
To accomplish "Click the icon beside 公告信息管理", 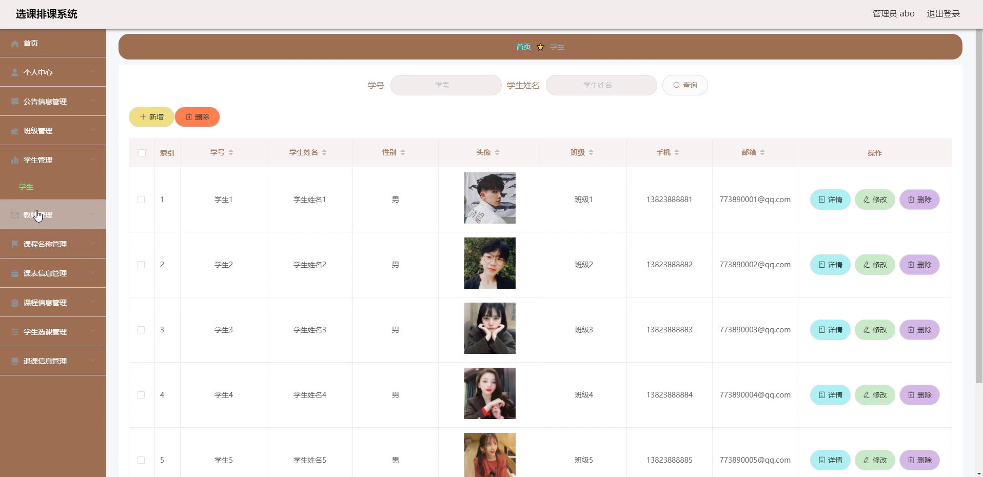I will pyautogui.click(x=15, y=102).
